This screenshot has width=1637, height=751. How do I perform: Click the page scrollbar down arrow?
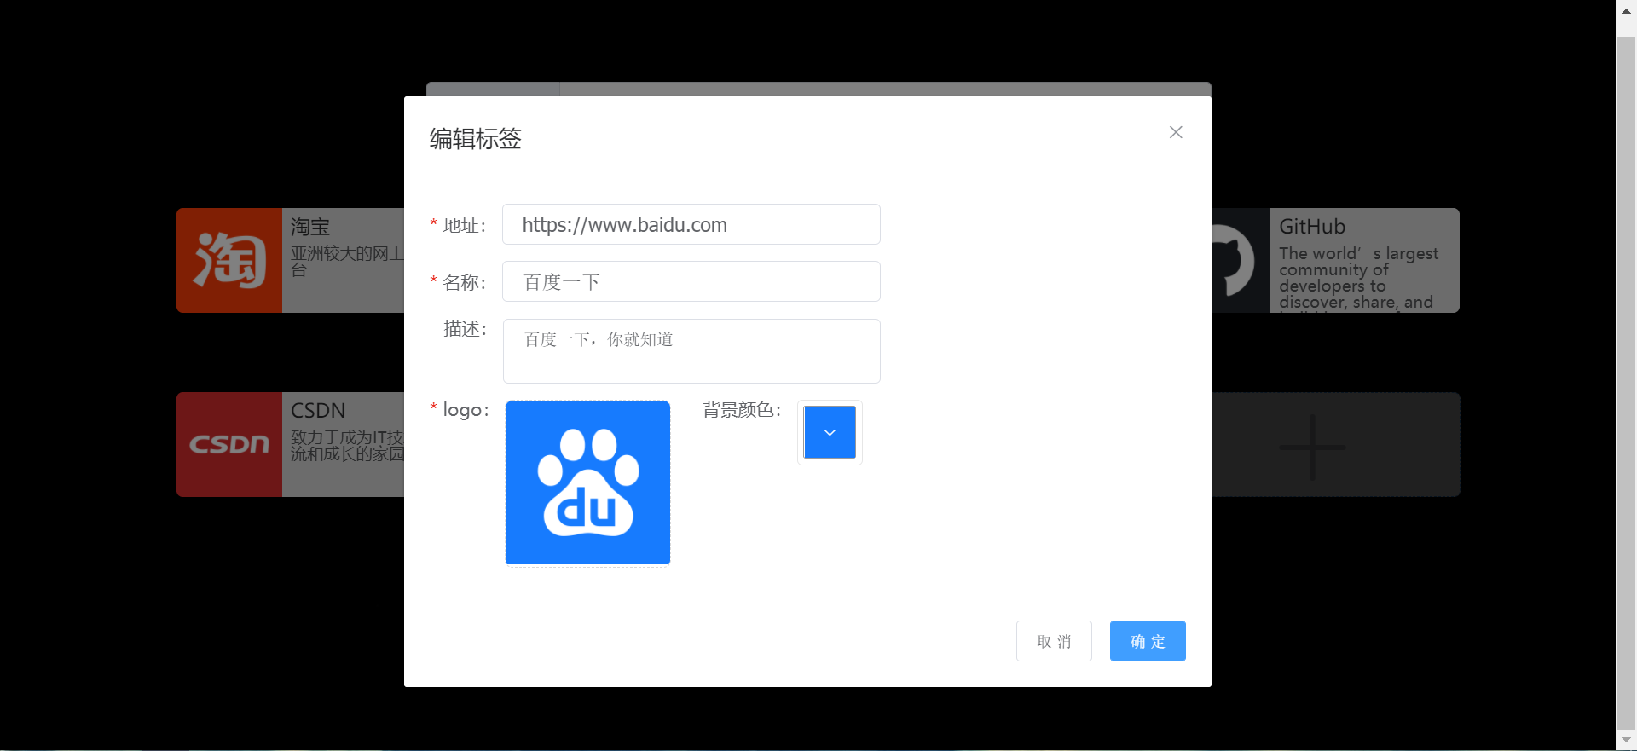point(1627,740)
